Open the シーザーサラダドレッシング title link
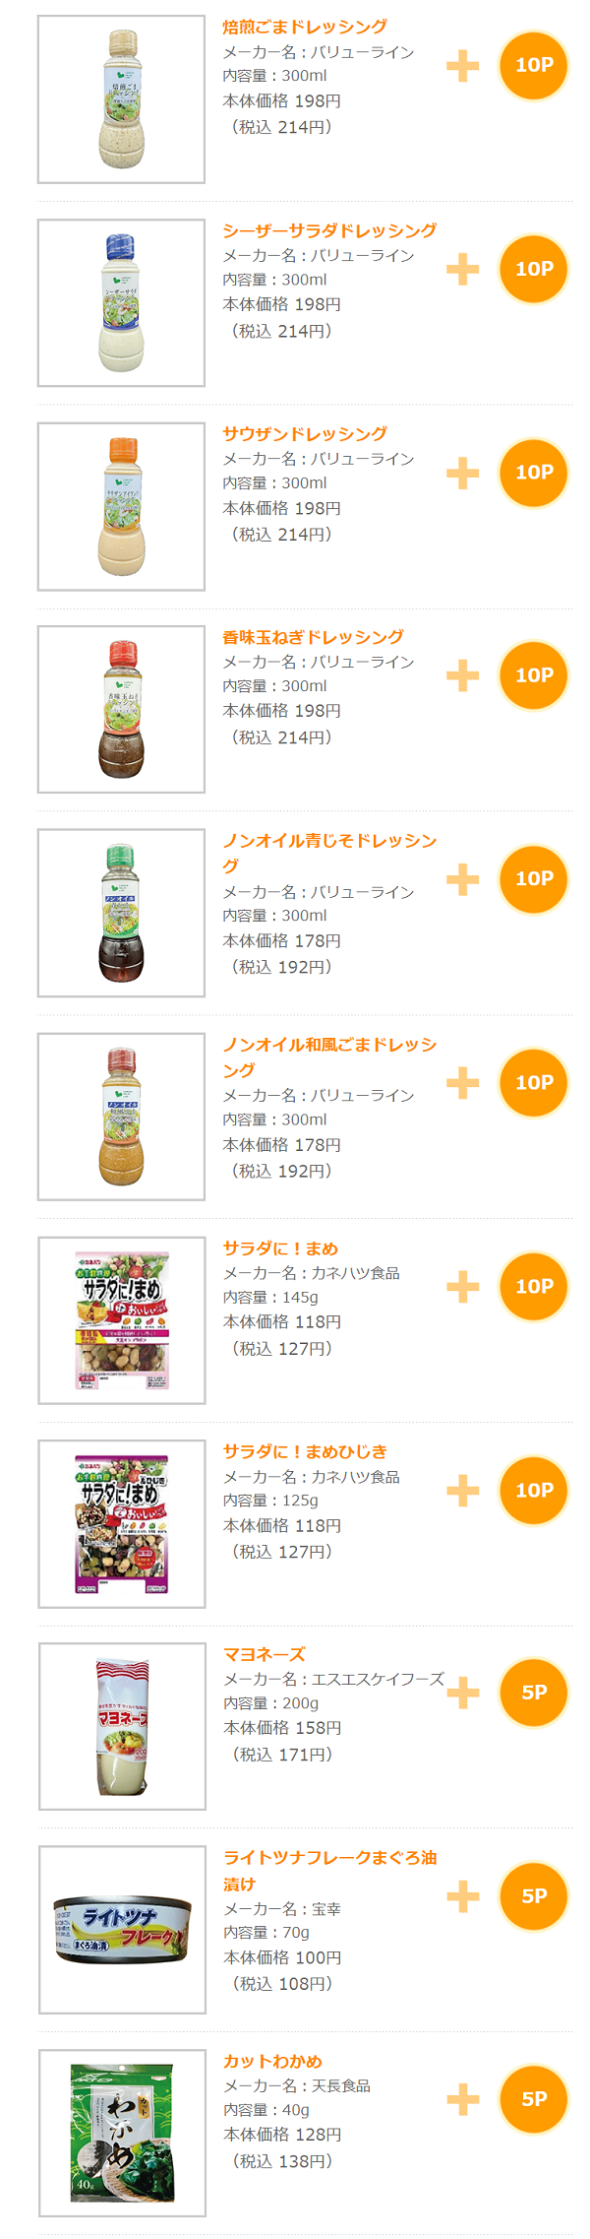Image resolution: width=590 pixels, height=2239 pixels. click(x=329, y=230)
